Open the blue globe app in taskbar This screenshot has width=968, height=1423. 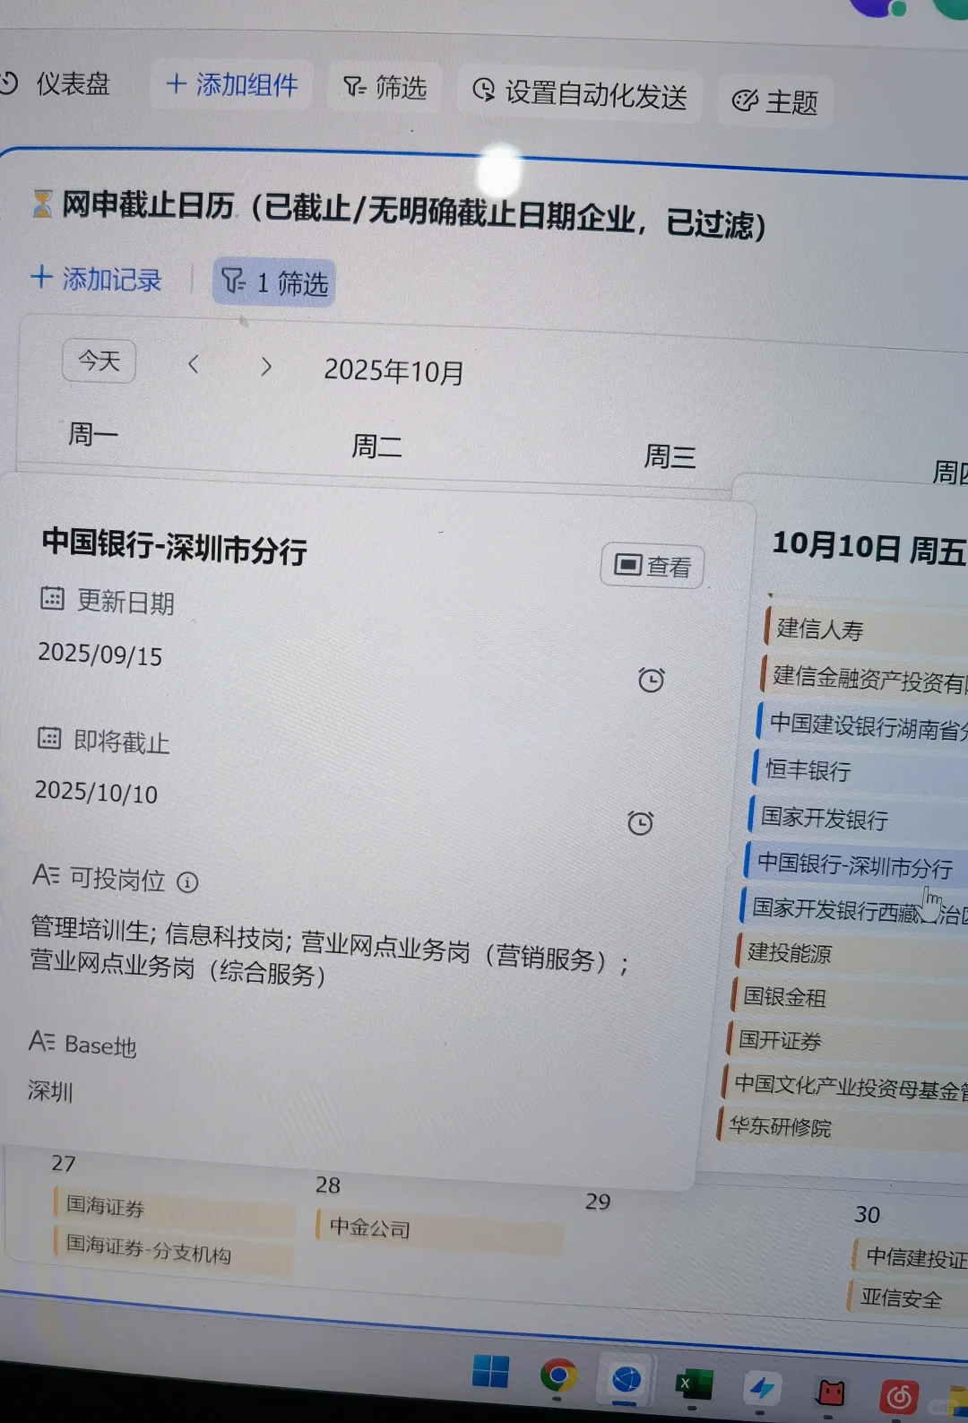(627, 1378)
